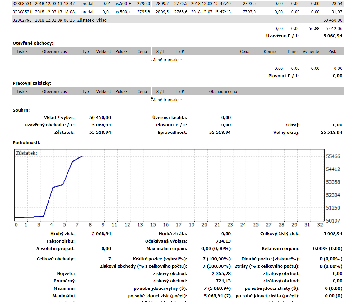Click ticket number 32302796 in the deposit row
Viewport: 357px width, 302px height.
click(x=22, y=20)
